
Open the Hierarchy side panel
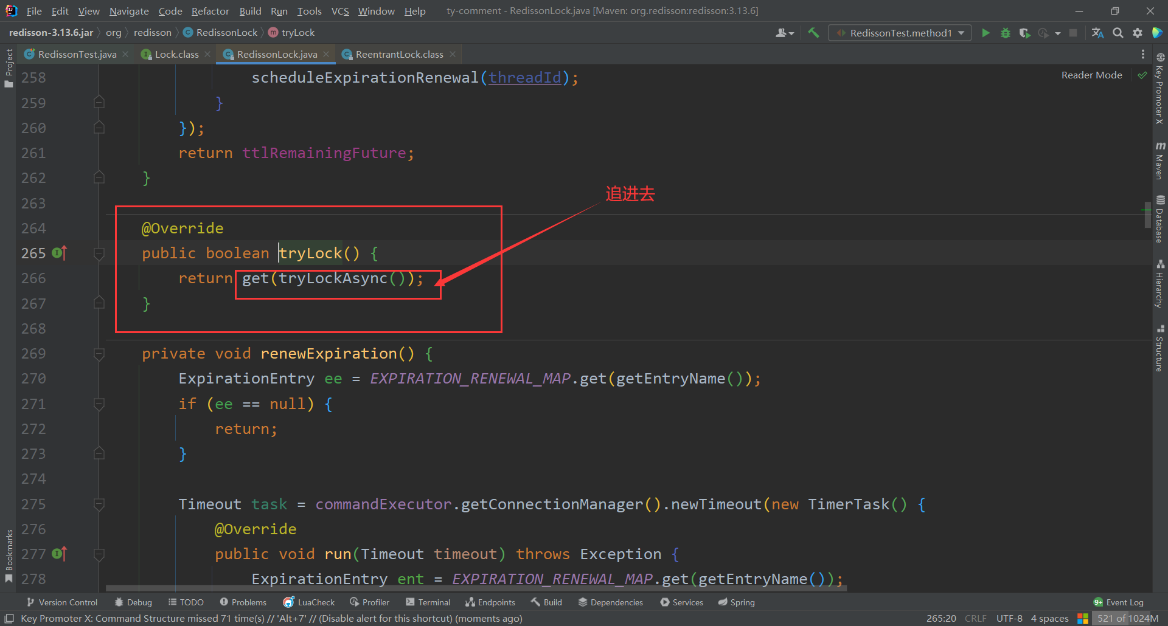tap(1160, 284)
